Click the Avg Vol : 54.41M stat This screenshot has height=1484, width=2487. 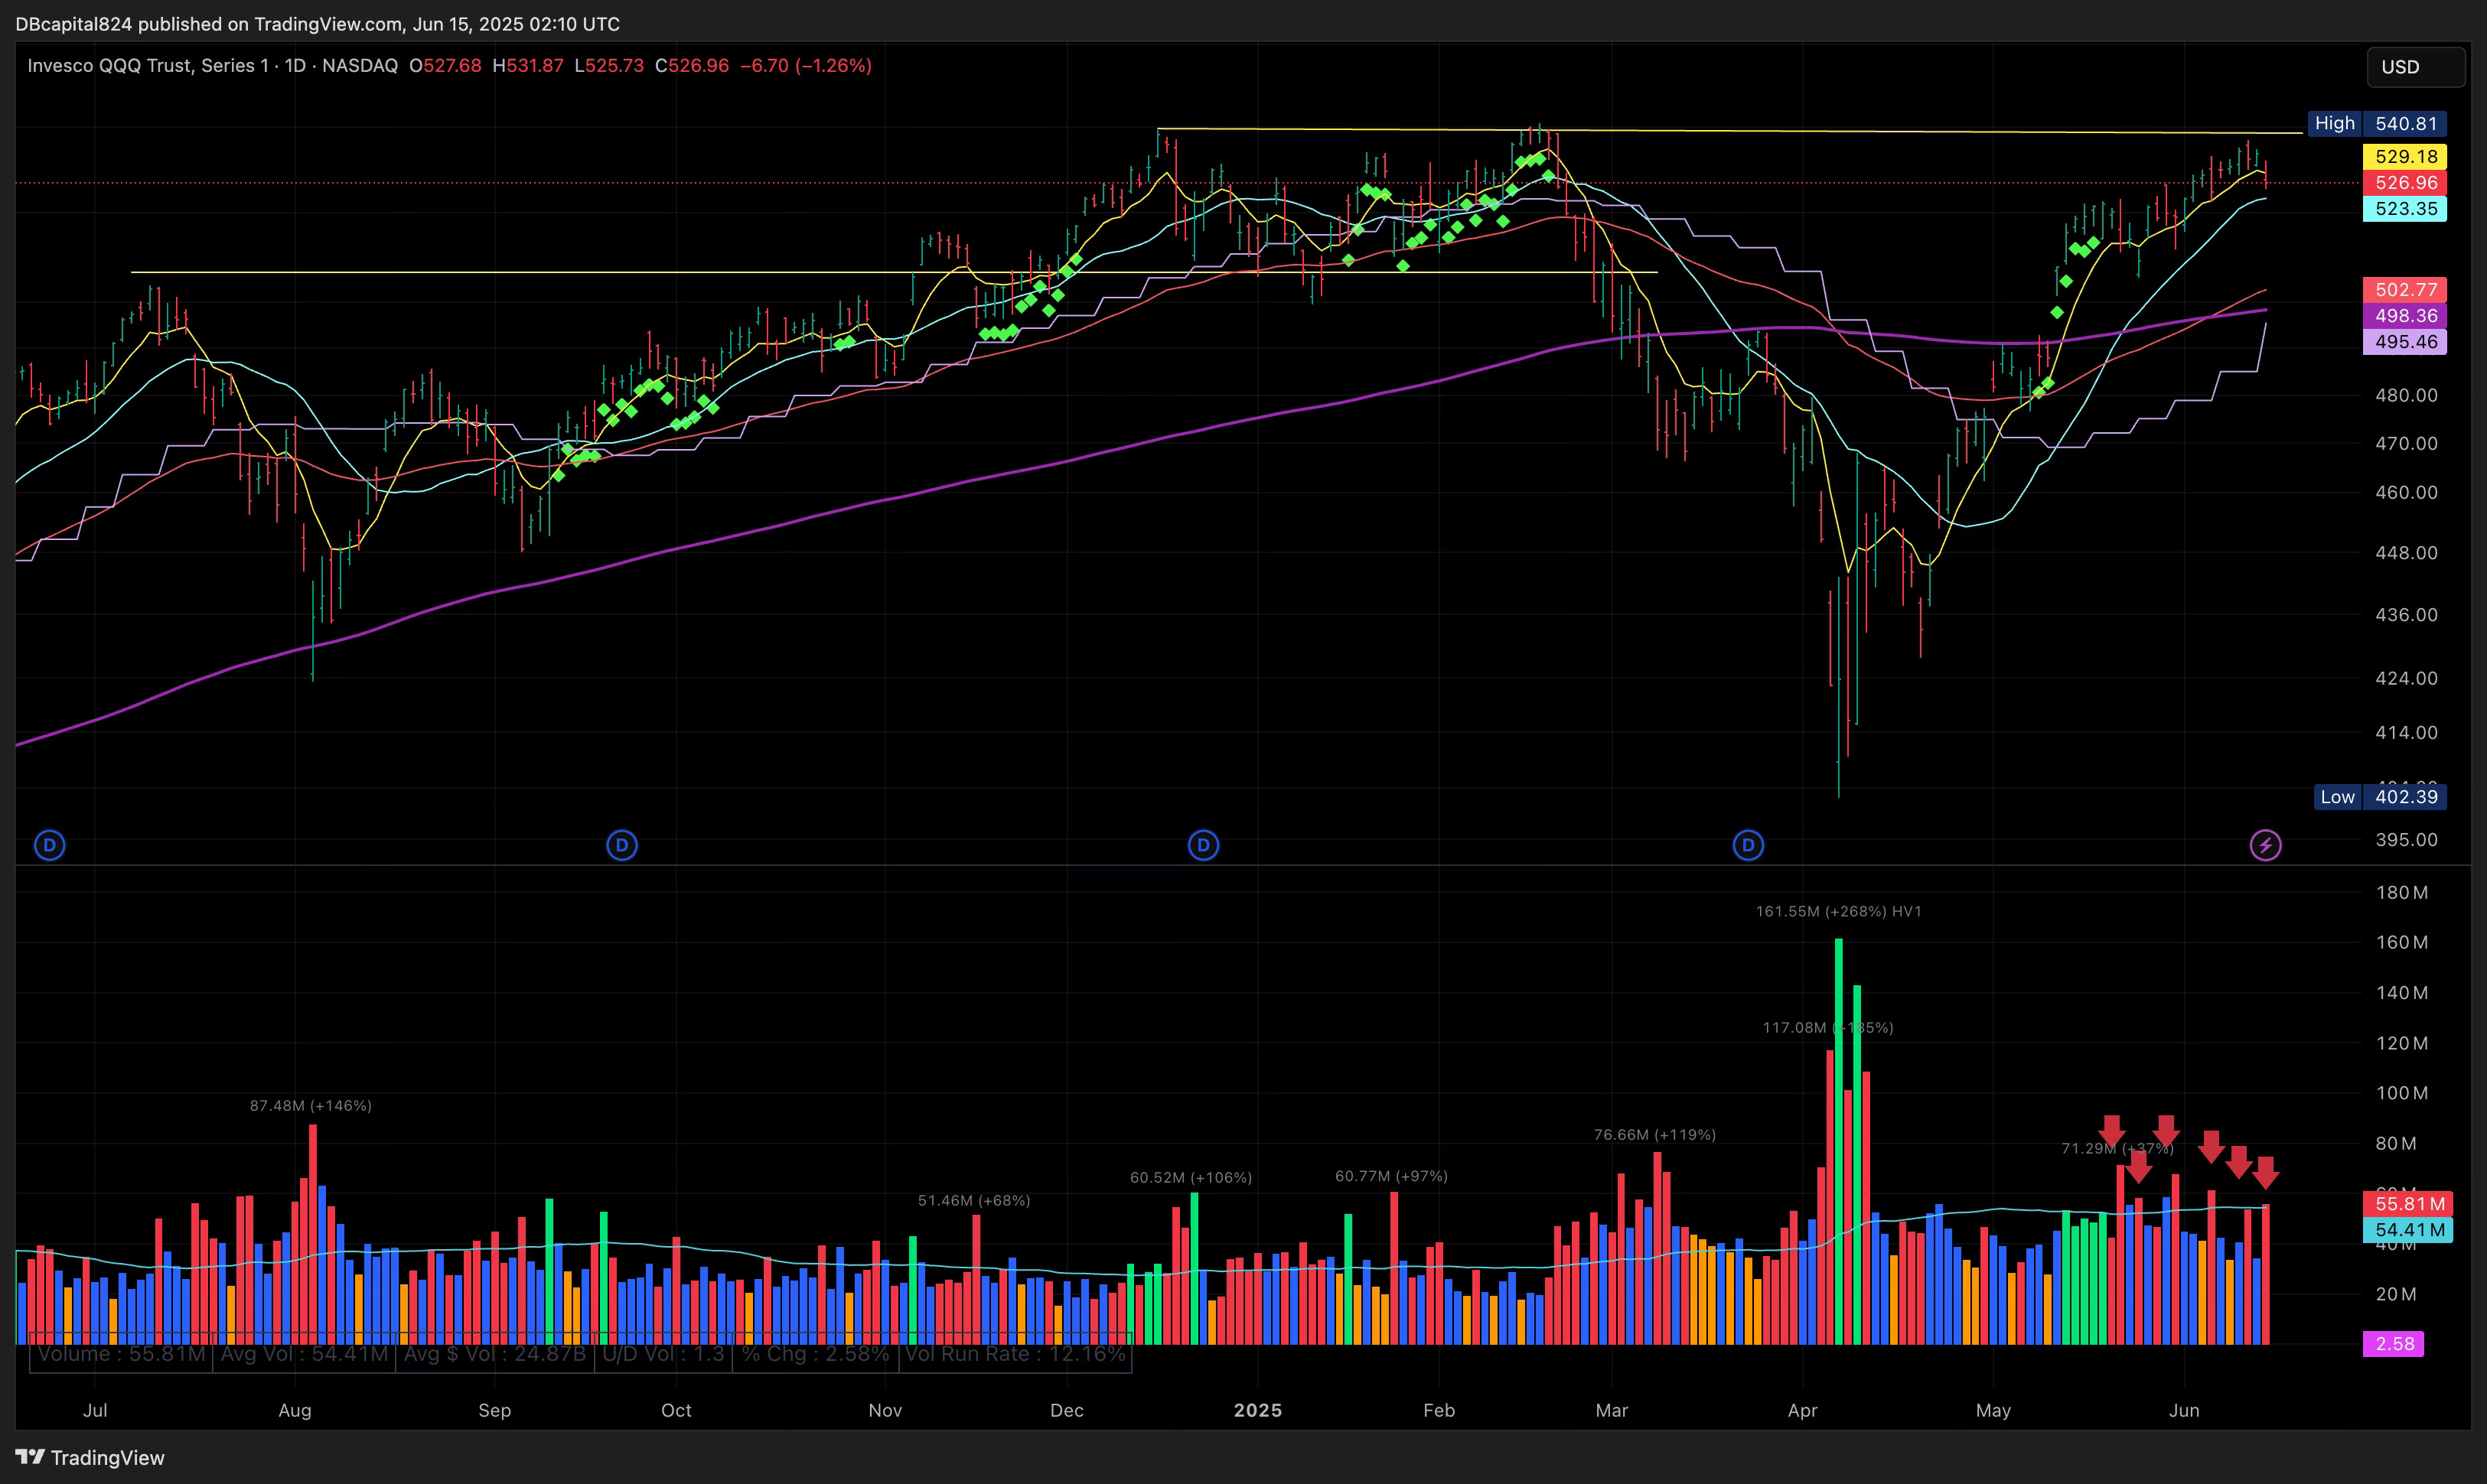pos(304,1354)
